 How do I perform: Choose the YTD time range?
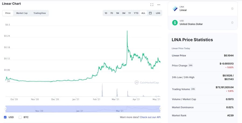136,13
